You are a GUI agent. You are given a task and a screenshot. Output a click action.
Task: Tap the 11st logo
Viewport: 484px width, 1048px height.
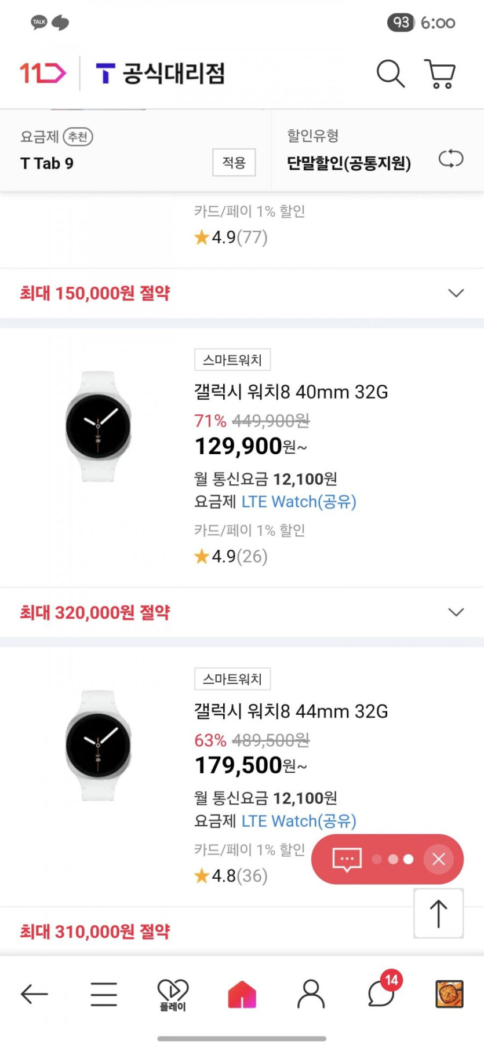click(43, 74)
